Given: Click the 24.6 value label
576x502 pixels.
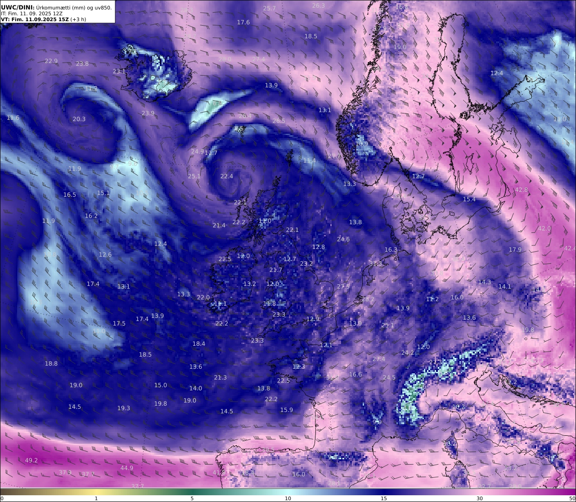Looking at the screenshot, I should pos(343,239).
